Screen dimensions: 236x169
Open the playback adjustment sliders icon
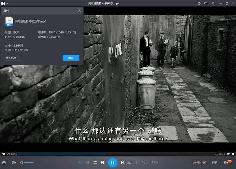(95, 162)
